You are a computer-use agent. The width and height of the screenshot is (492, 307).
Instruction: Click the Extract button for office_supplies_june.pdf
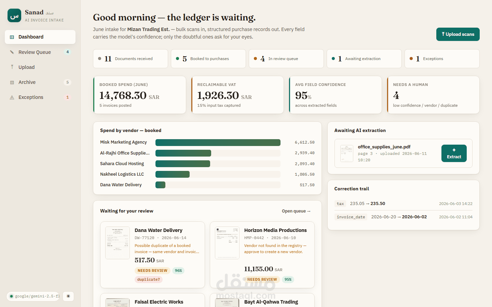454,153
